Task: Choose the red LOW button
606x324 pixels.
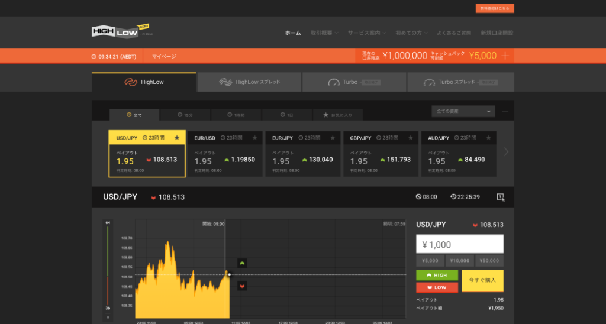Action: pyautogui.click(x=437, y=287)
